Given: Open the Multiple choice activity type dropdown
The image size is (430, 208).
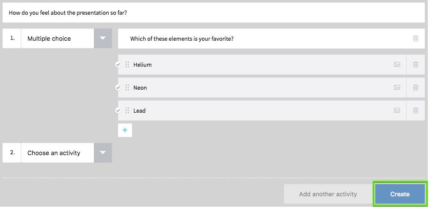Looking at the screenshot, I should coord(103,38).
